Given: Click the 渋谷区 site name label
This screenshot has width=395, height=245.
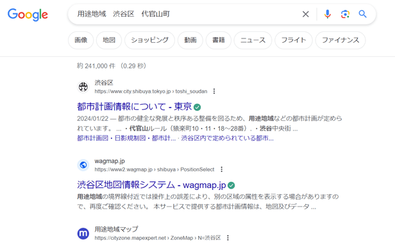Looking at the screenshot, I should 104,83.
